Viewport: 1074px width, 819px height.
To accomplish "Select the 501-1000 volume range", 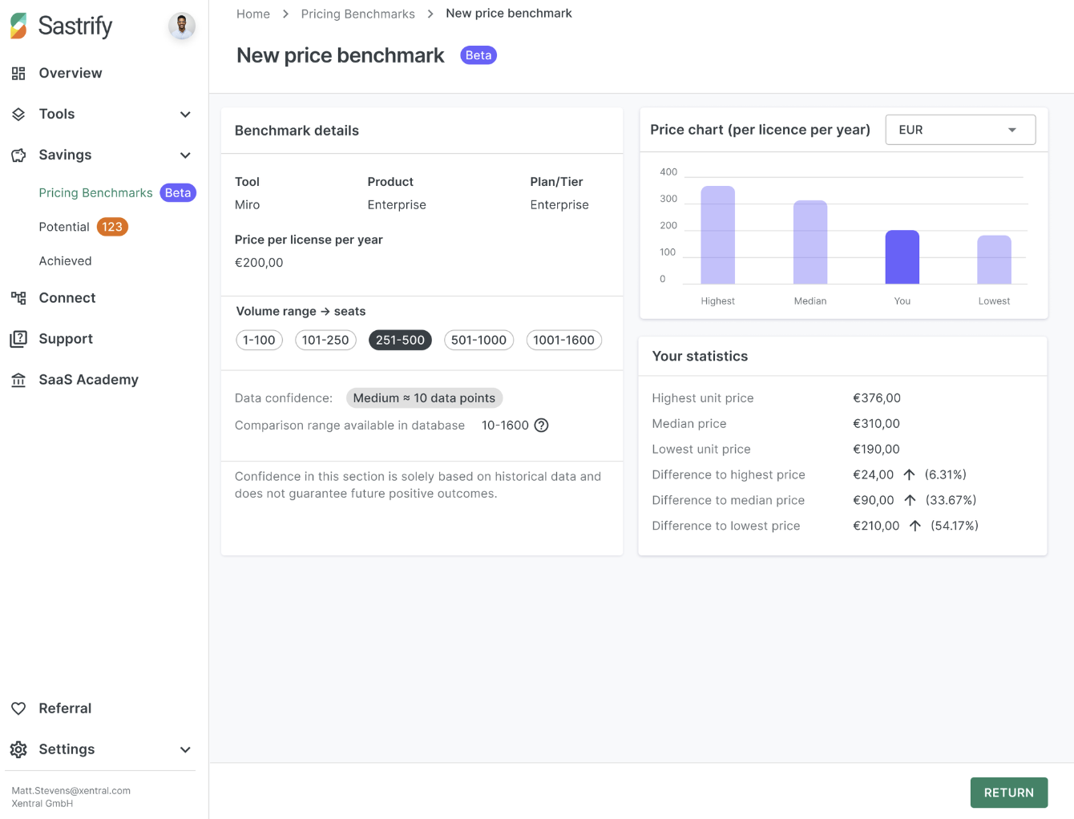I will [478, 340].
